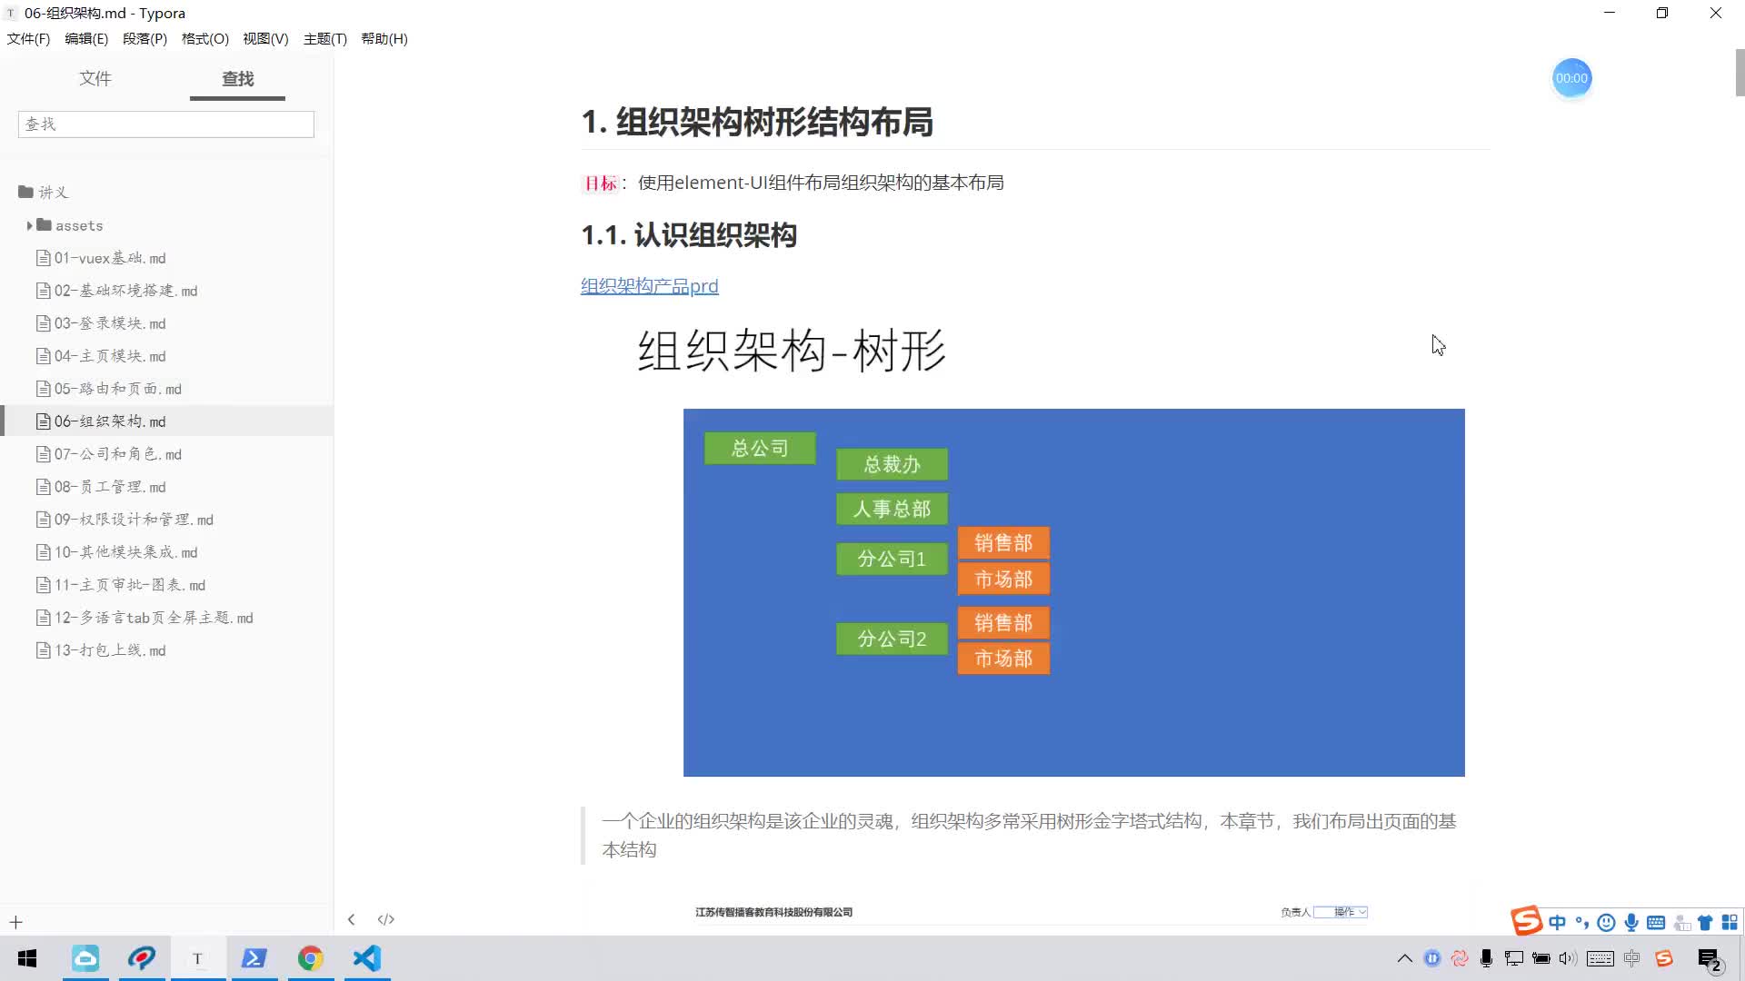The height and width of the screenshot is (981, 1745).
Task: Expand the assets folder arrow
Action: 29,225
